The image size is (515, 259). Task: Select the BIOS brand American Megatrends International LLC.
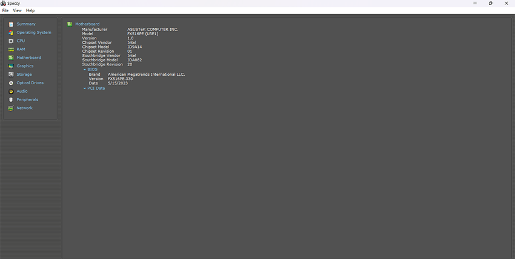point(147,75)
